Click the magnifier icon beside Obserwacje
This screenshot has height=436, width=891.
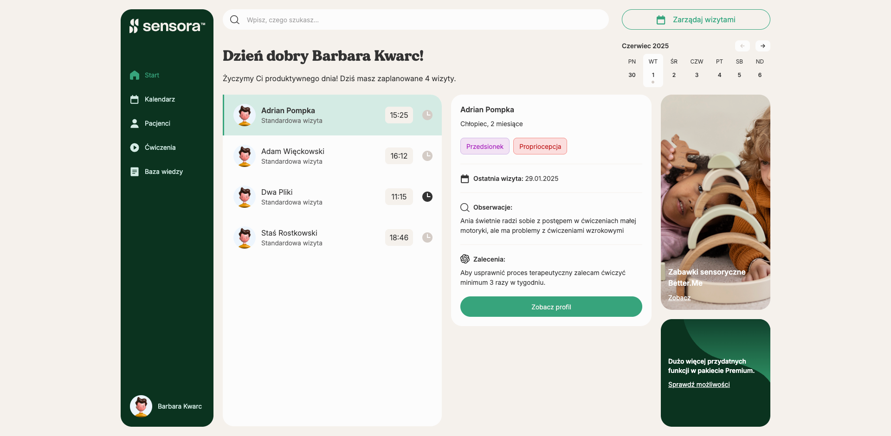(x=465, y=207)
